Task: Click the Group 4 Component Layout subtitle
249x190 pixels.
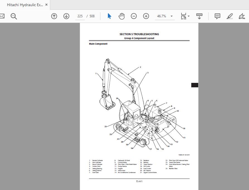Action: [x=139, y=38]
